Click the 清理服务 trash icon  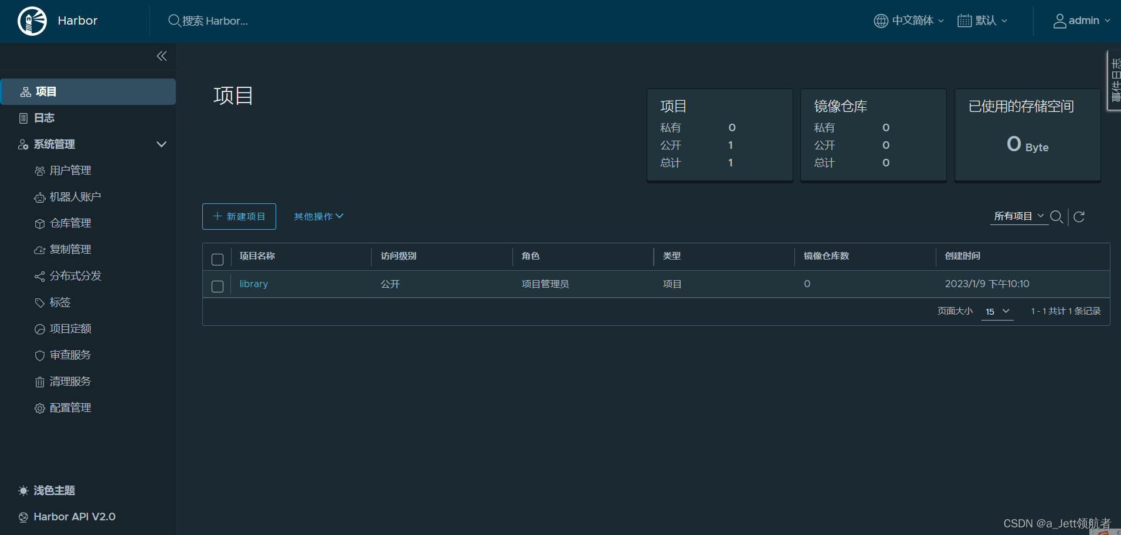40,382
